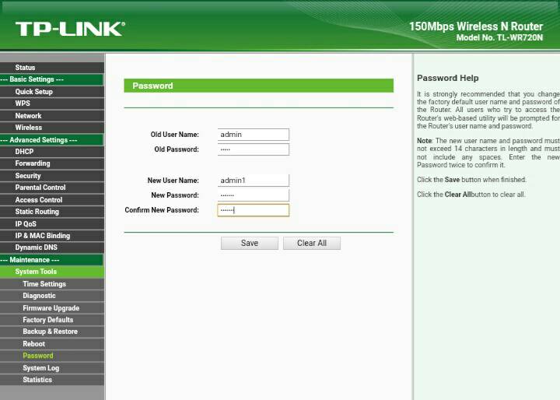The height and width of the screenshot is (400, 560).
Task: Go to Factory Defaults
Action: (52, 320)
